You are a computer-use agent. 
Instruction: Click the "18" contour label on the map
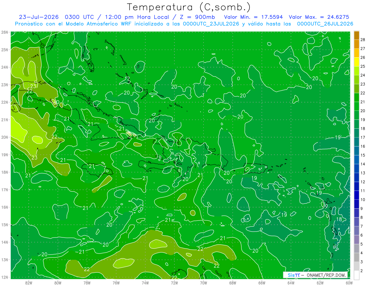coord(339,219)
